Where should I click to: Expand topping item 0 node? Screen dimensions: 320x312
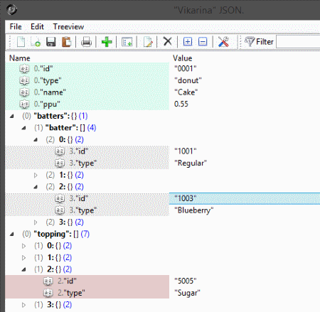23,246
